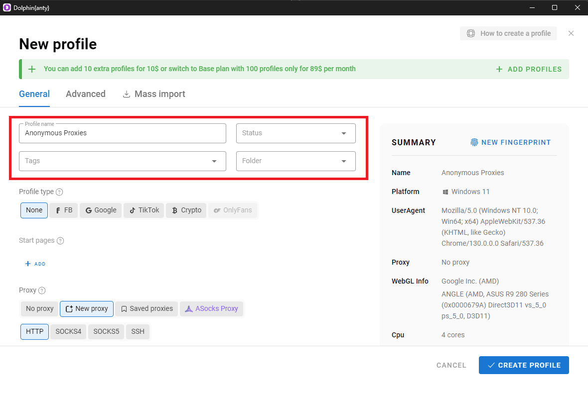
Task: Open the Folder dropdown
Action: pyautogui.click(x=295, y=161)
